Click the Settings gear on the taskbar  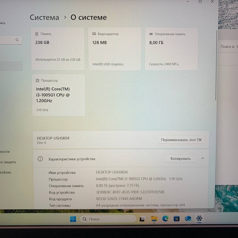click(x=199, y=218)
